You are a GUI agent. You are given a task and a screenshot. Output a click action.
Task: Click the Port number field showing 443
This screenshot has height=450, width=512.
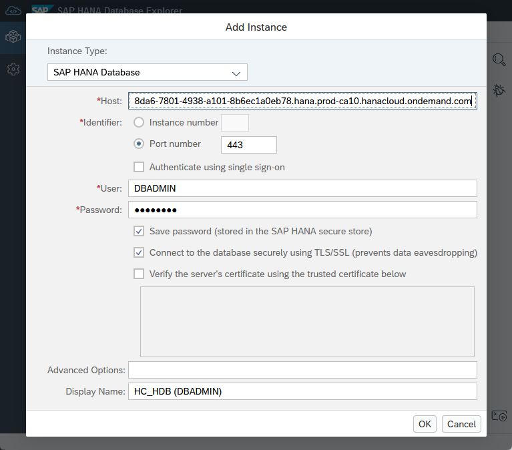point(249,145)
